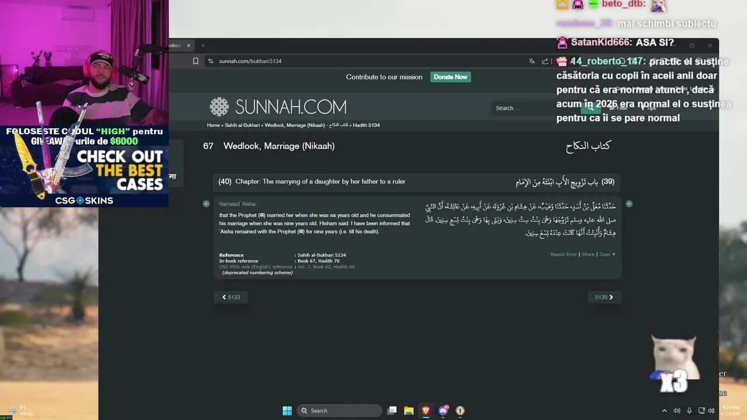Click the English hadith translation text
The height and width of the screenshot is (420, 747).
315,223
